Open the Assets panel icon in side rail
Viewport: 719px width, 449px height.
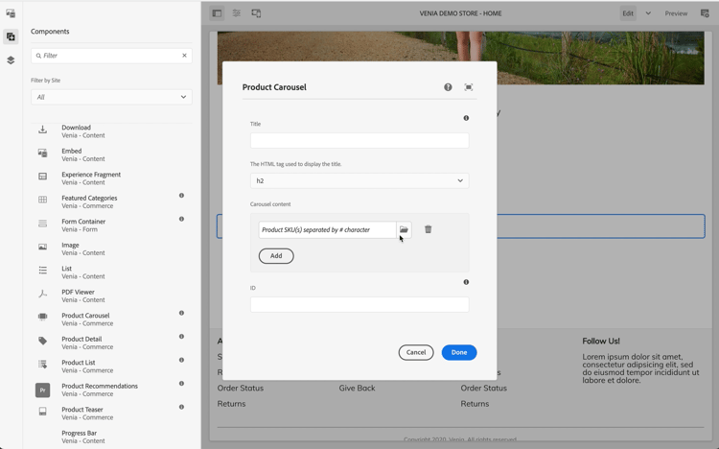tap(11, 13)
